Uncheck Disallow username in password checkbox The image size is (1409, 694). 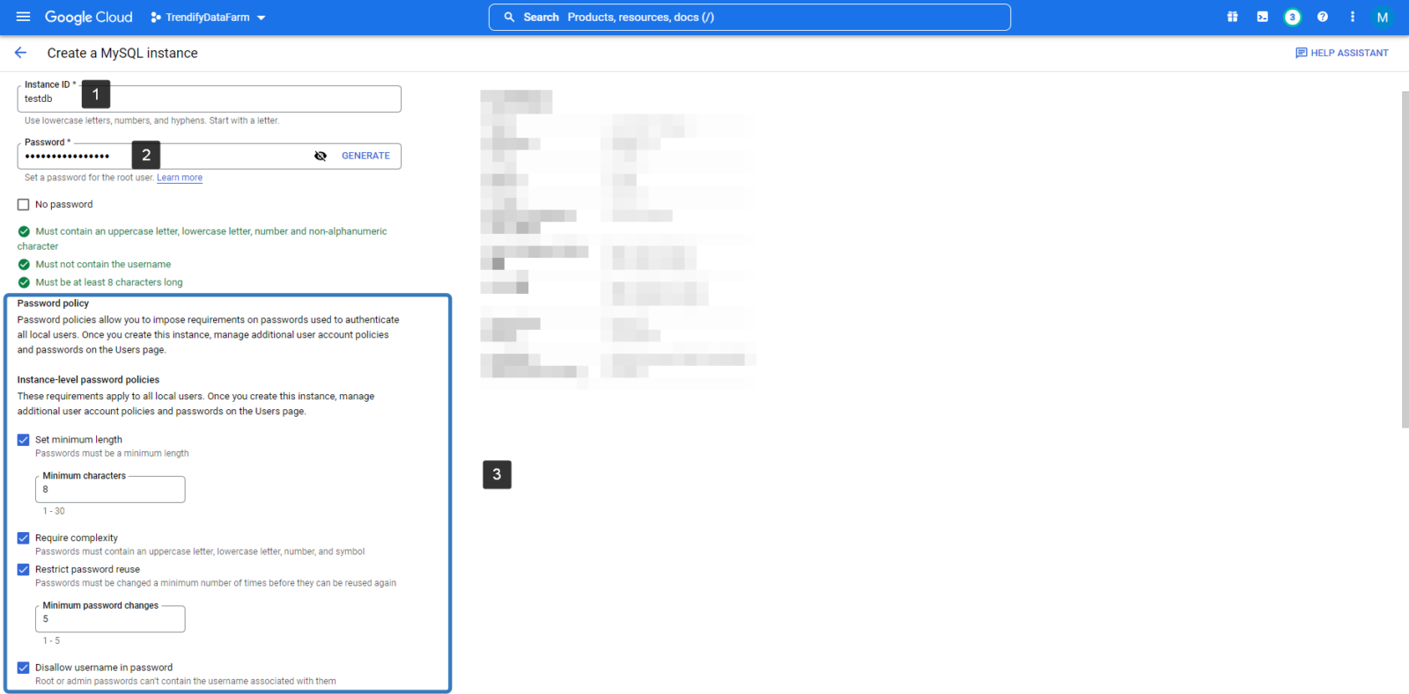pos(24,668)
